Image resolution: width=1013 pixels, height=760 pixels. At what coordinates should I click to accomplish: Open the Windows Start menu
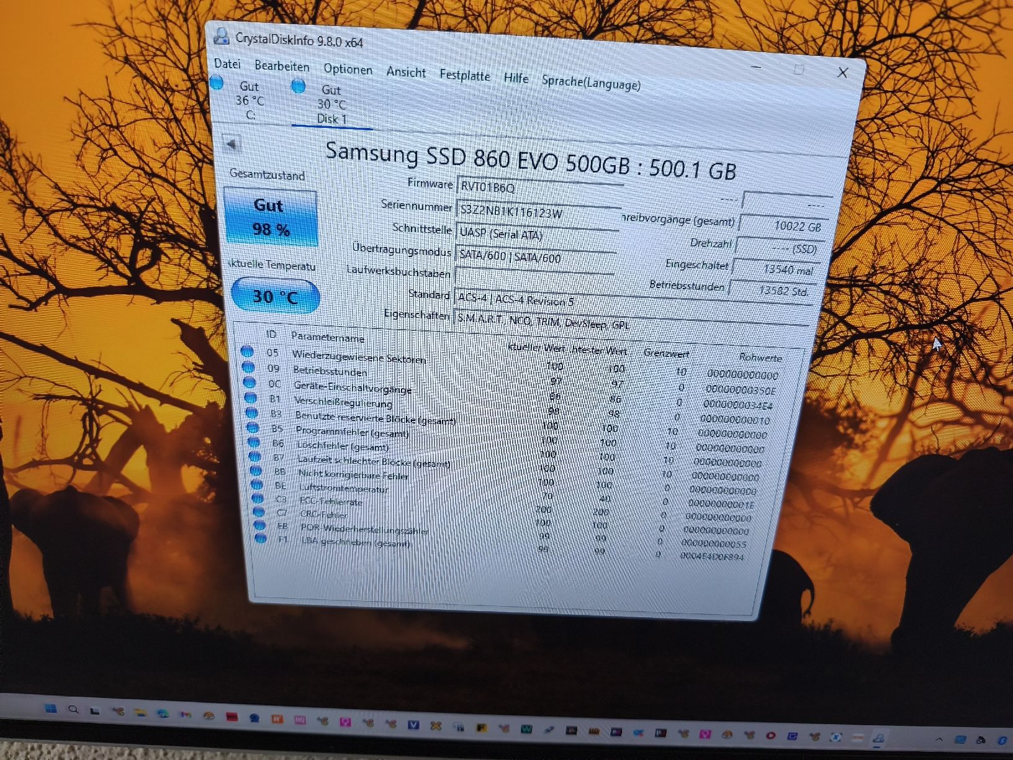pos(51,709)
